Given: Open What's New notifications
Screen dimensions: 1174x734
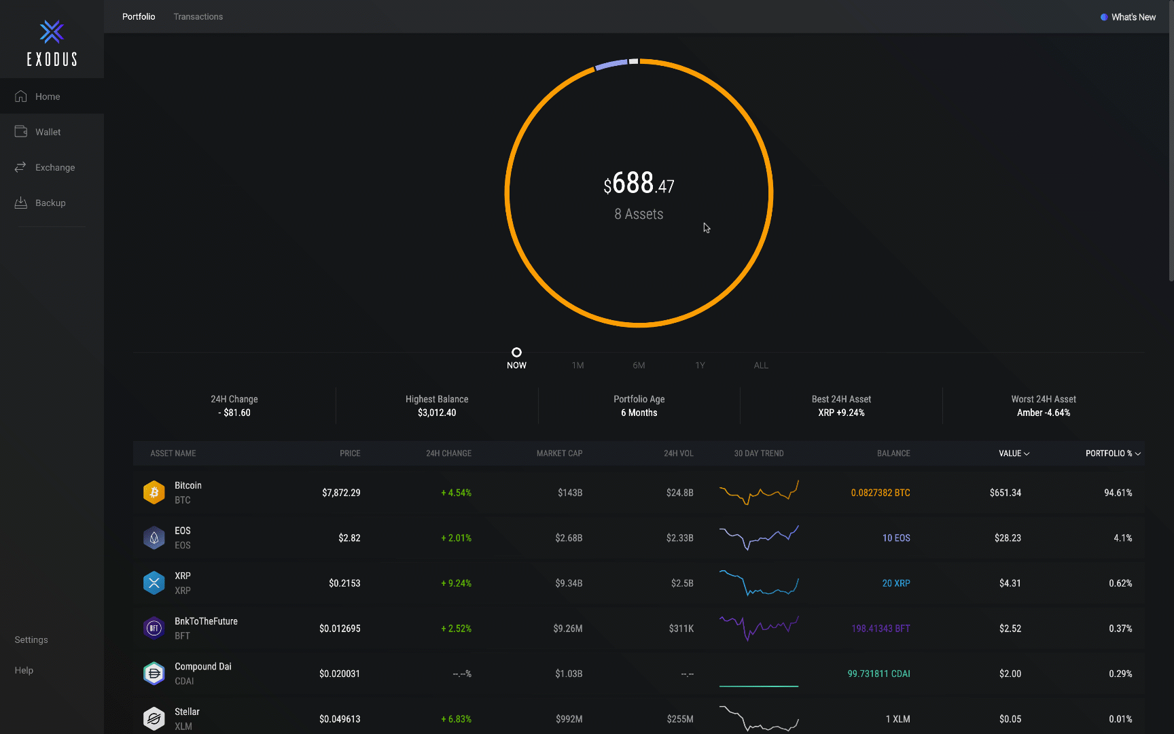Looking at the screenshot, I should pos(1128,17).
